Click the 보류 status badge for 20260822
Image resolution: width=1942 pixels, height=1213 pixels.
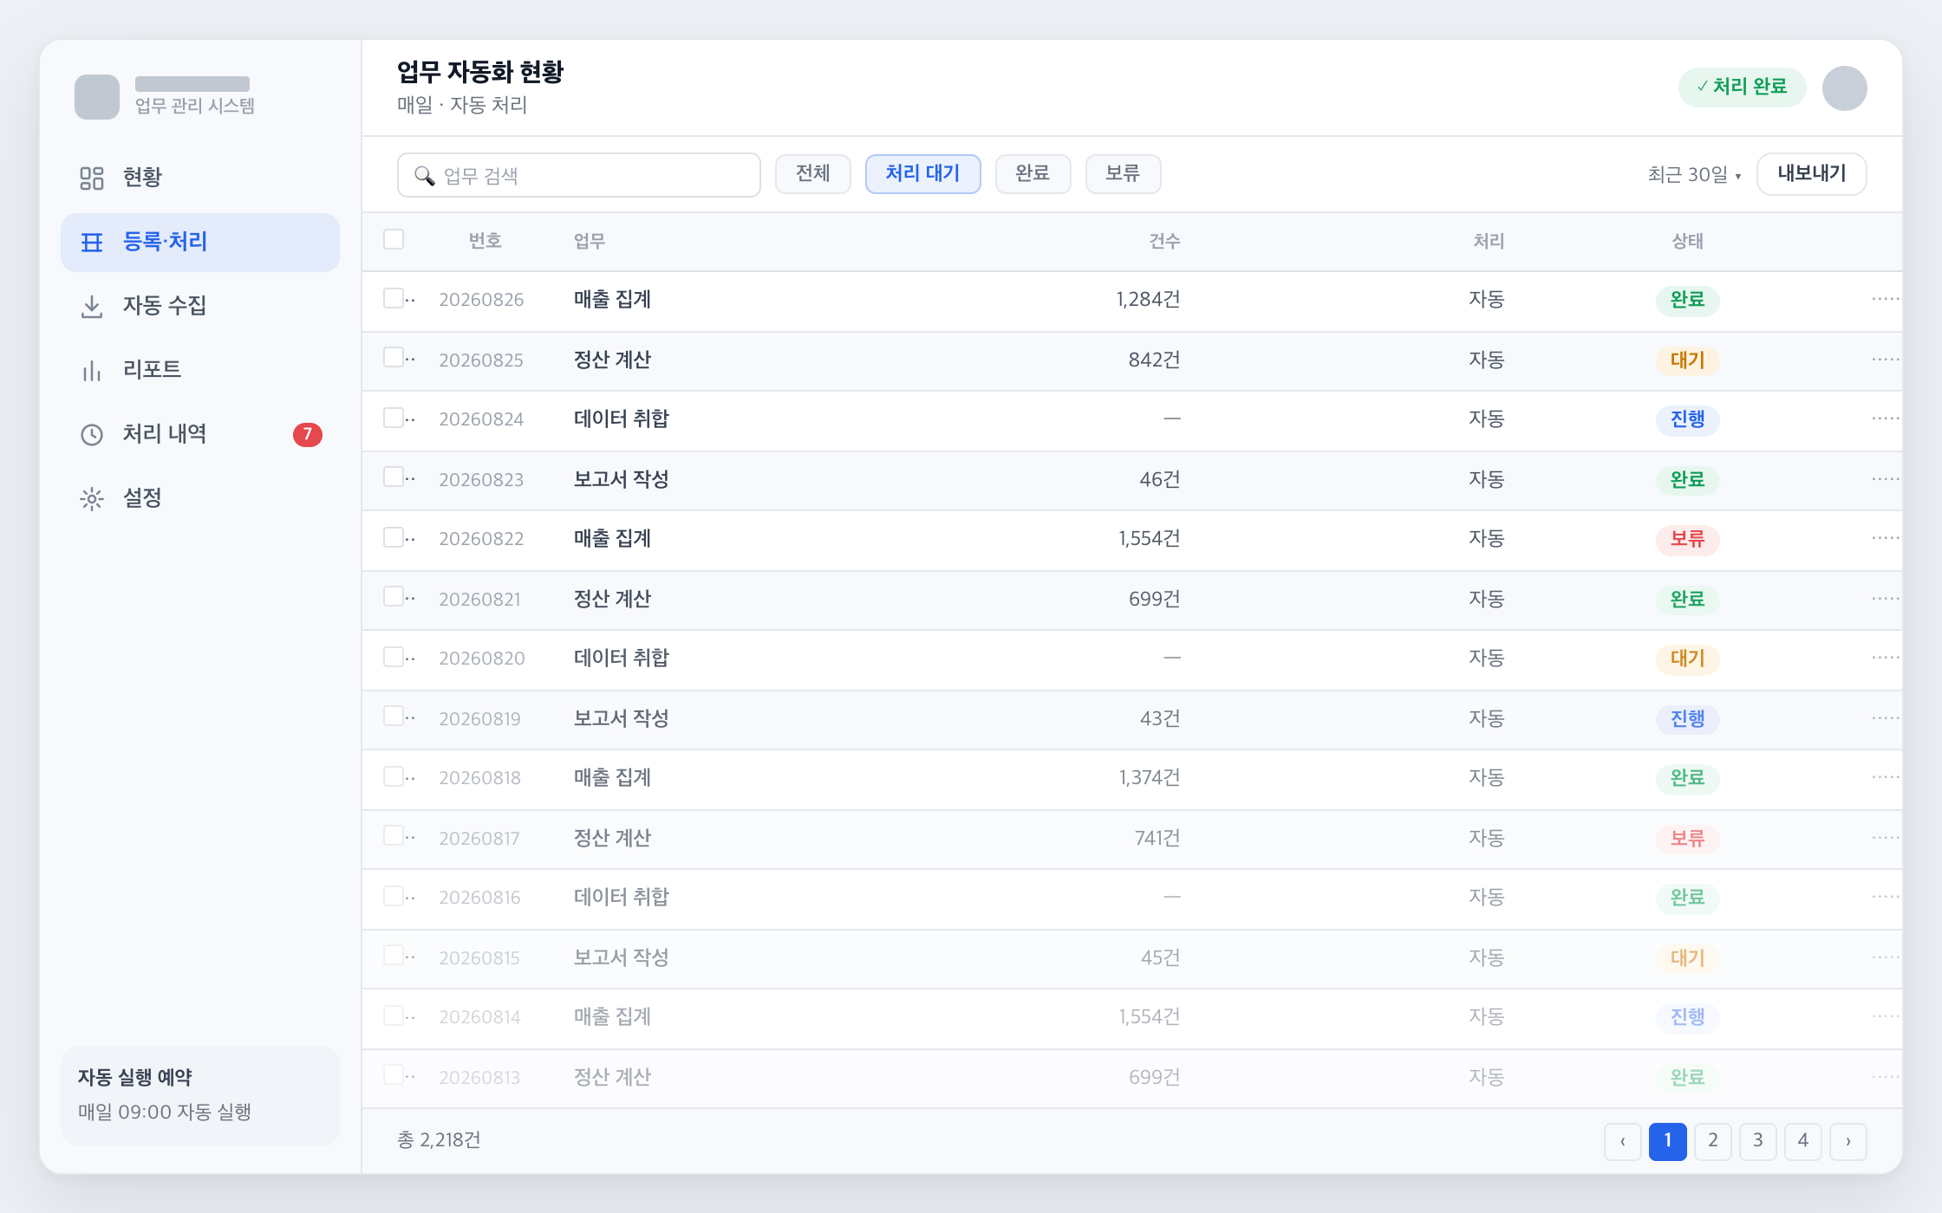(1687, 539)
